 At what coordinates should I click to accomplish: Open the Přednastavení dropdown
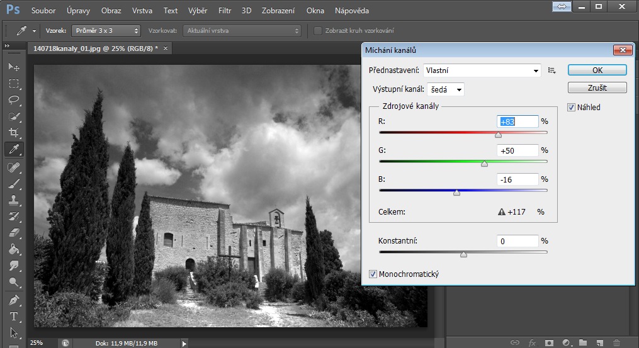(x=482, y=70)
